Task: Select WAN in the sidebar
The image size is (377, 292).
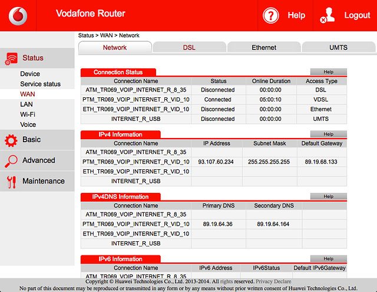Action: click(x=28, y=94)
